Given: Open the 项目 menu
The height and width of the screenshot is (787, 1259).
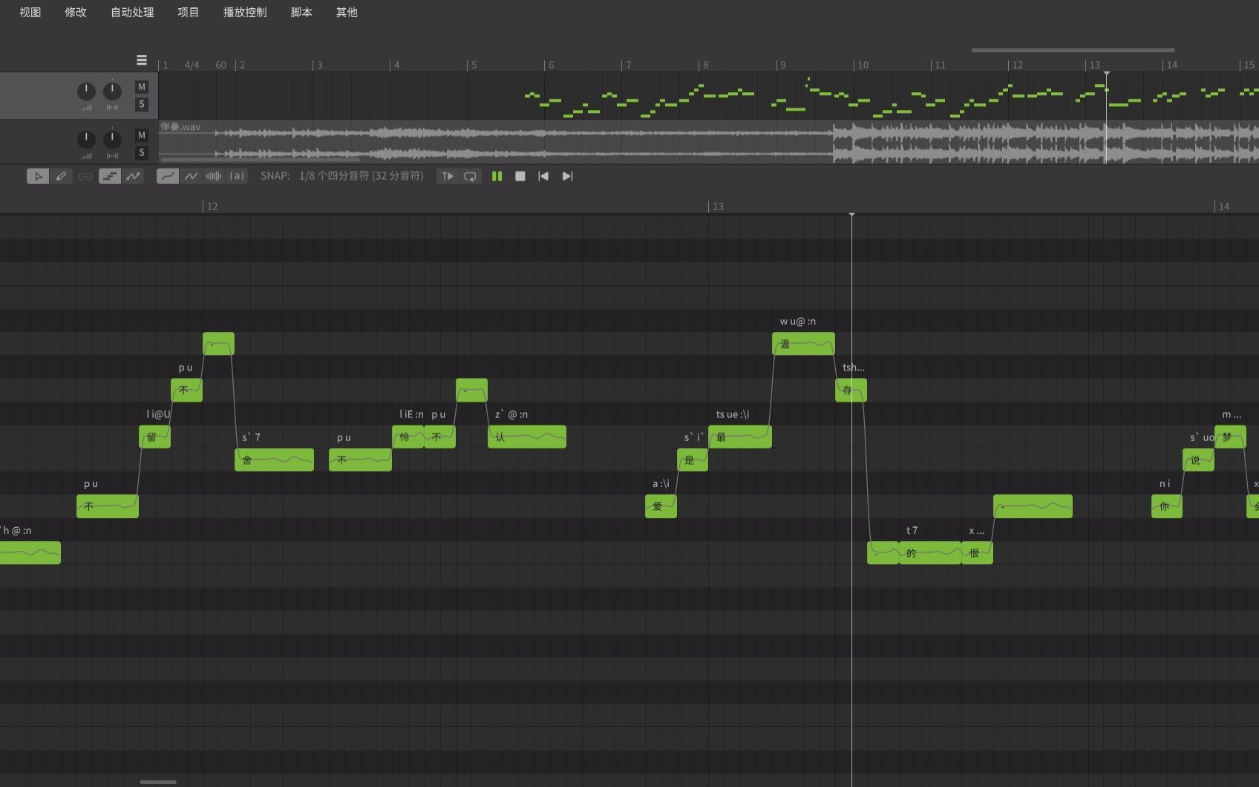Looking at the screenshot, I should click(x=189, y=12).
